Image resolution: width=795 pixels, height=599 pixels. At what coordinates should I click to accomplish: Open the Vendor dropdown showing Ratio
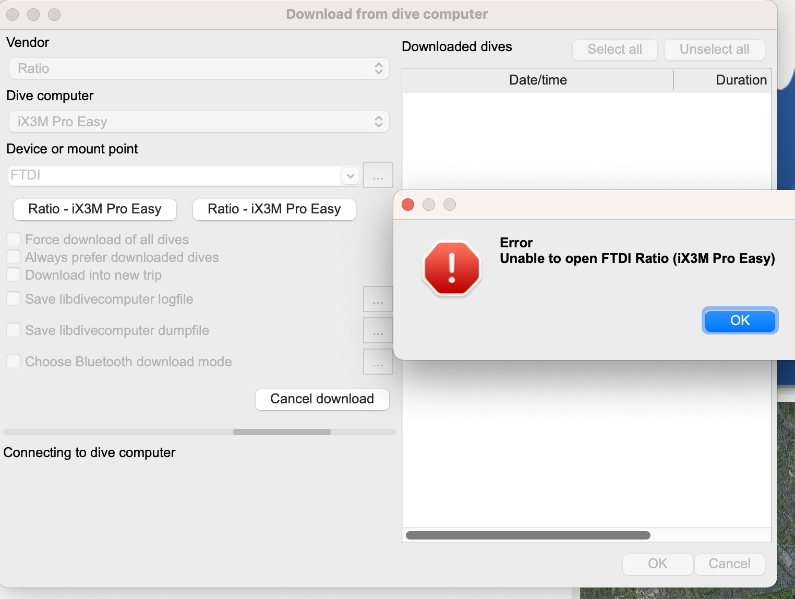pyautogui.click(x=199, y=68)
